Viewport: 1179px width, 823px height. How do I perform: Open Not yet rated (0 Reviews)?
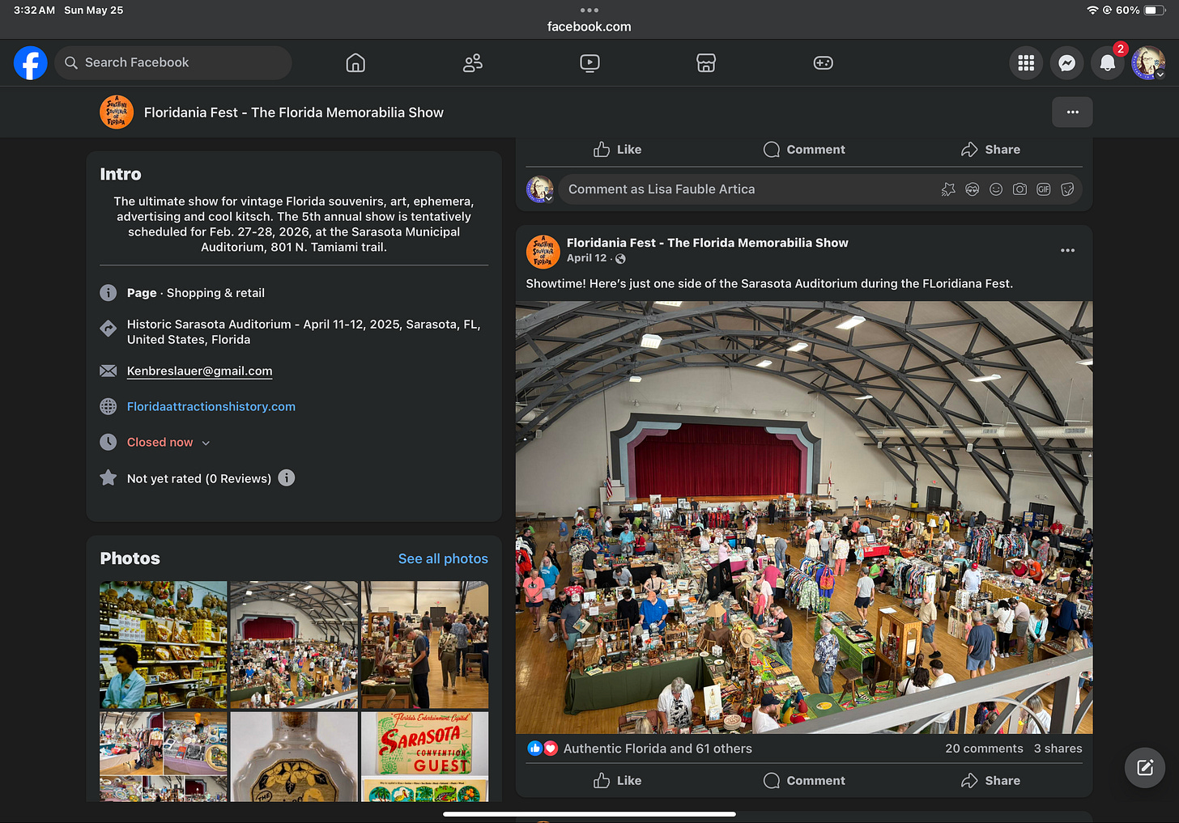198,479
